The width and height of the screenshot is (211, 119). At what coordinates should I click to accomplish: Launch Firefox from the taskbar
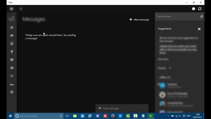point(113,116)
